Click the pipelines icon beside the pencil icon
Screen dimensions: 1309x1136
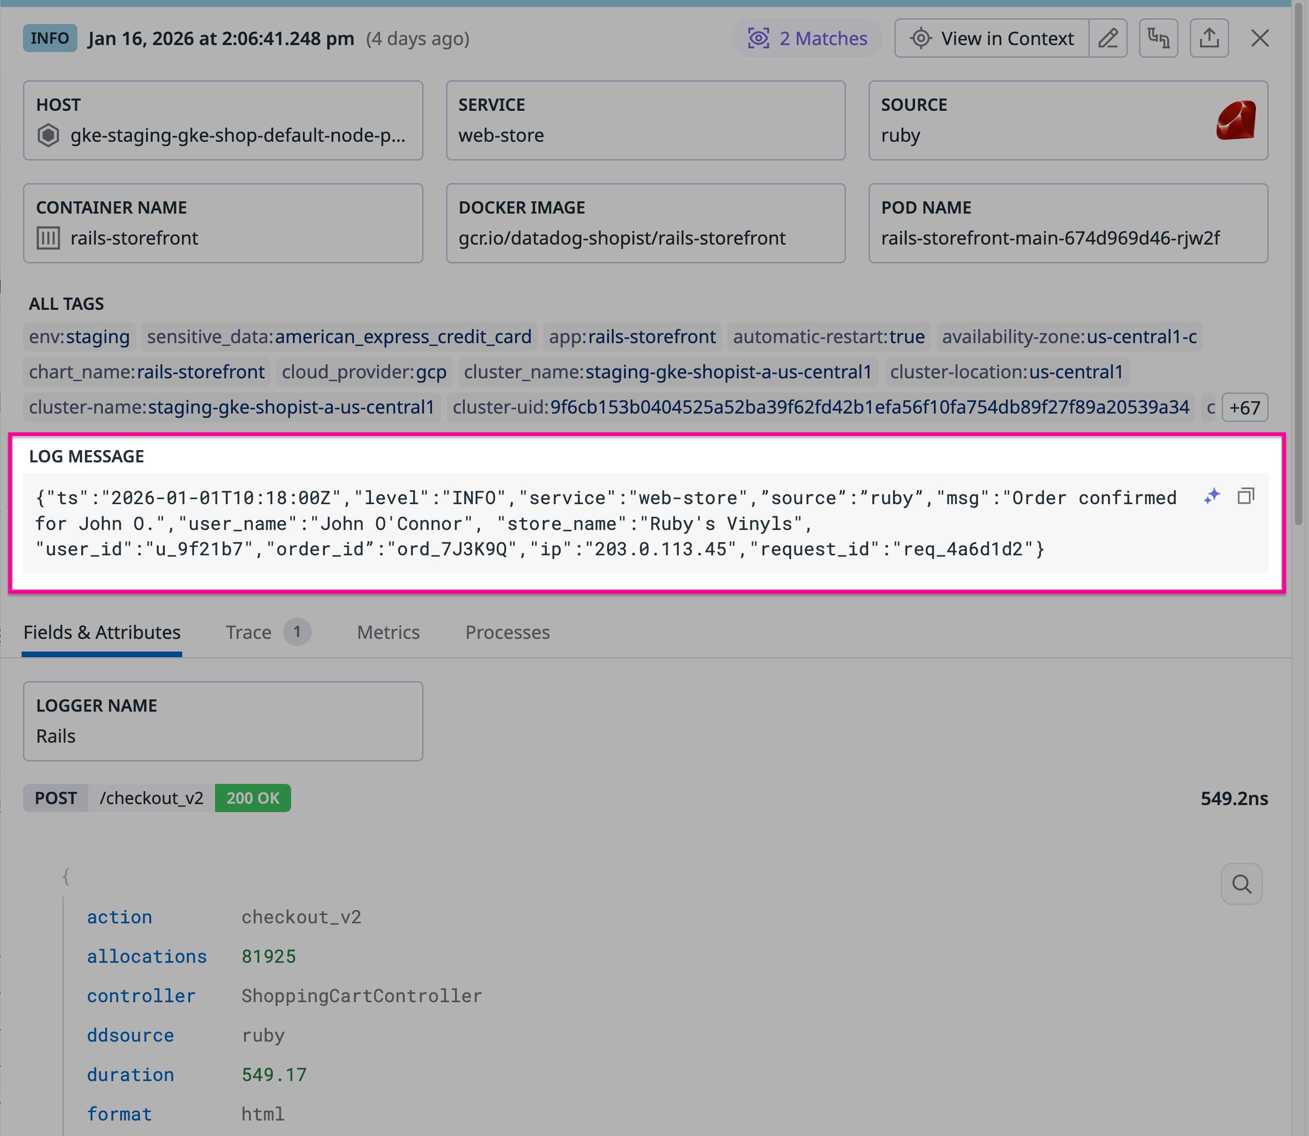[x=1159, y=38]
